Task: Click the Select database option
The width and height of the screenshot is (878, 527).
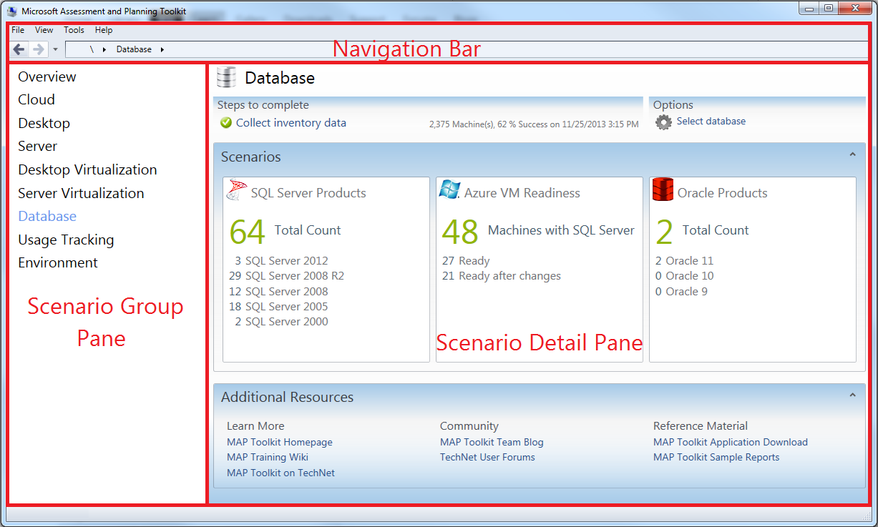Action: (711, 122)
